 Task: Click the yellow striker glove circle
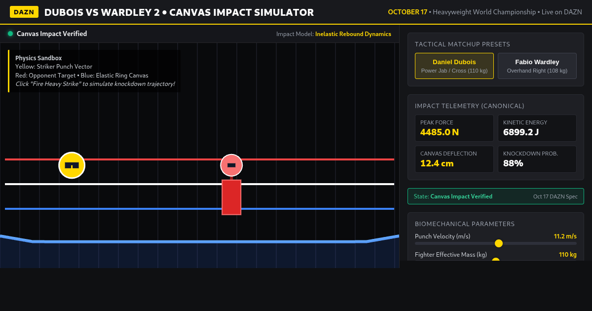pos(72,165)
